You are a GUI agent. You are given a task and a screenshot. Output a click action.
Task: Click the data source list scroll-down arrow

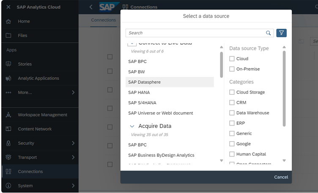coord(222,160)
